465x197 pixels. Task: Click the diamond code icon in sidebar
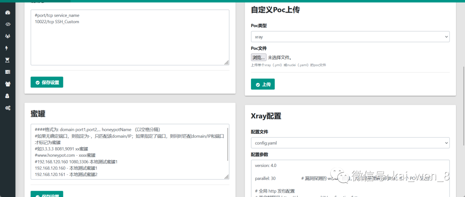(x=8, y=24)
